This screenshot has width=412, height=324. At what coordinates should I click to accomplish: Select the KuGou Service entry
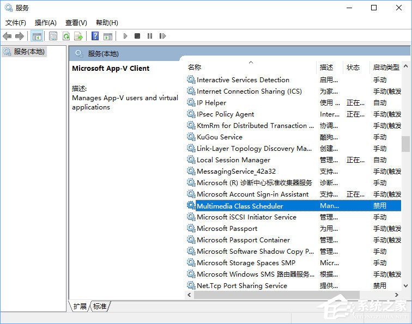click(x=220, y=137)
